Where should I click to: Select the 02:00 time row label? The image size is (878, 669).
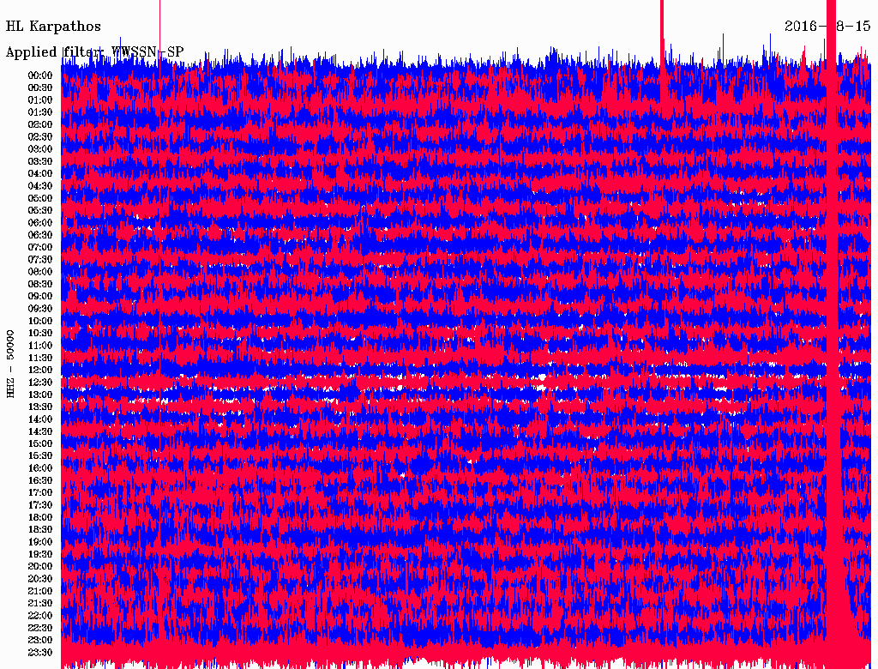40,124
